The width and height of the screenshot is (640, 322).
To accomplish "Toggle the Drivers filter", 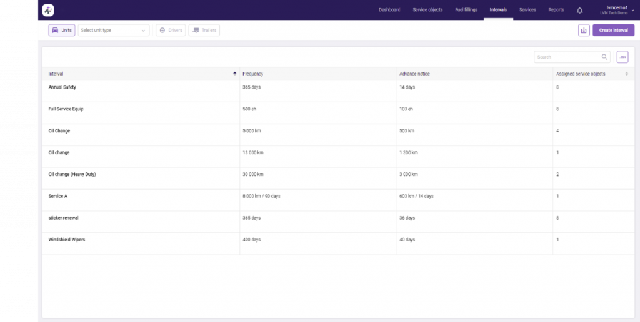I will [x=171, y=30].
